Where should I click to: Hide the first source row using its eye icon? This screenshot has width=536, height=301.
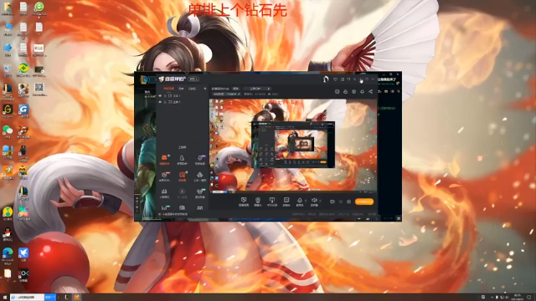(160, 96)
